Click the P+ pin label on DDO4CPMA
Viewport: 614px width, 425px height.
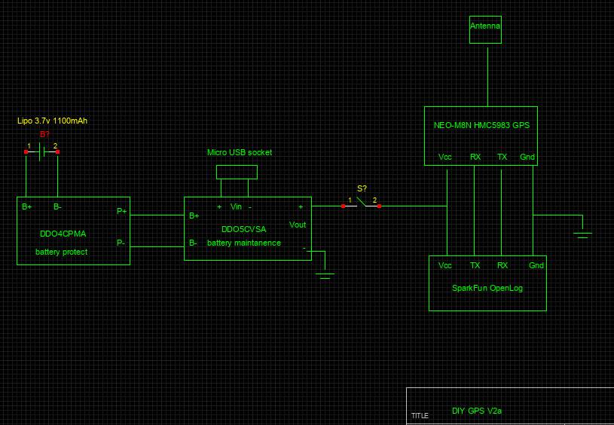coord(121,211)
